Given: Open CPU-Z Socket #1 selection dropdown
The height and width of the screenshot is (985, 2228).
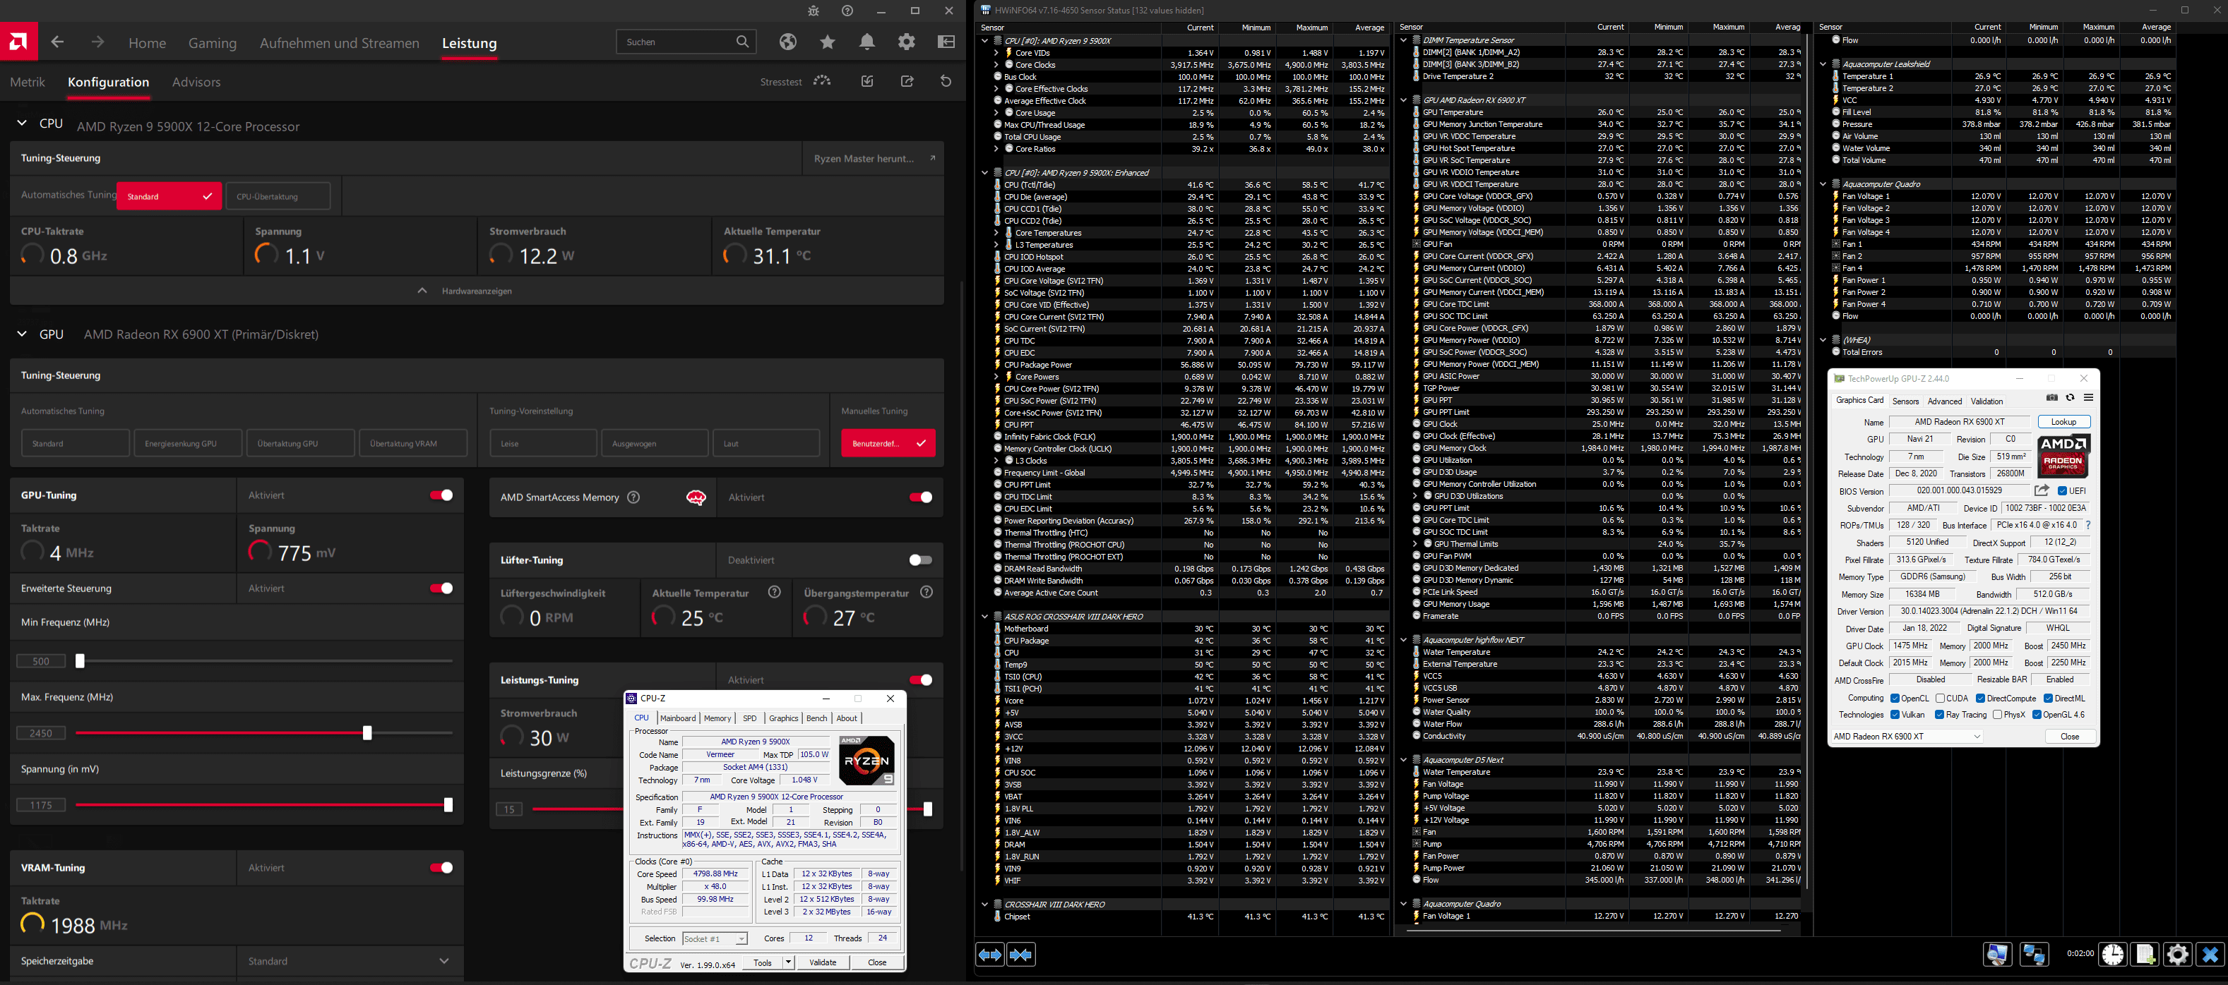Looking at the screenshot, I should [x=715, y=938].
